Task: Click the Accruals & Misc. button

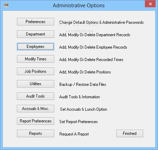Action: point(36,109)
